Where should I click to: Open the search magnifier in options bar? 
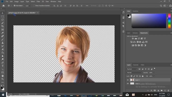[x=161, y=6]
